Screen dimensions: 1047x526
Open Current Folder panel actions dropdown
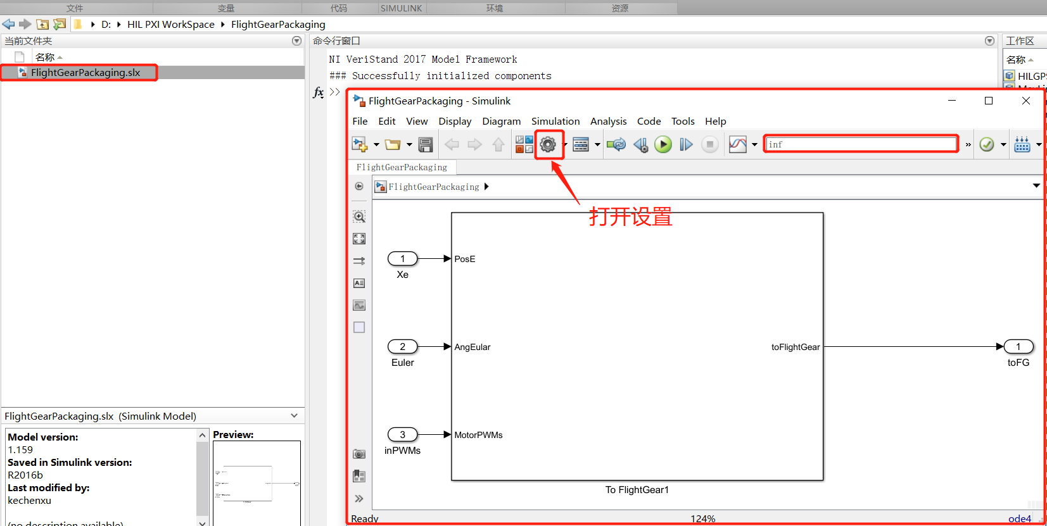pyautogui.click(x=296, y=41)
